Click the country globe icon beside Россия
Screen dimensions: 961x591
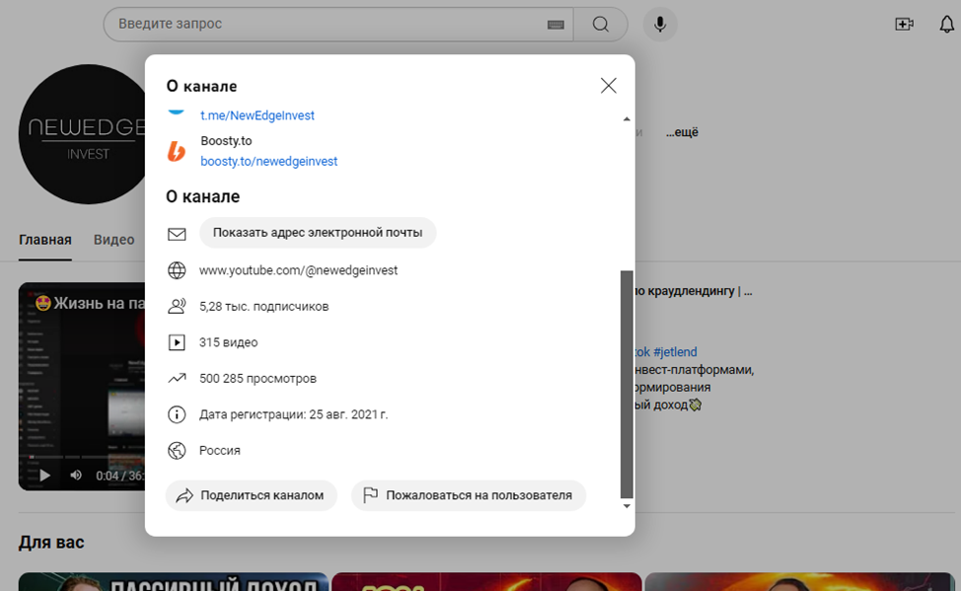[x=177, y=451]
